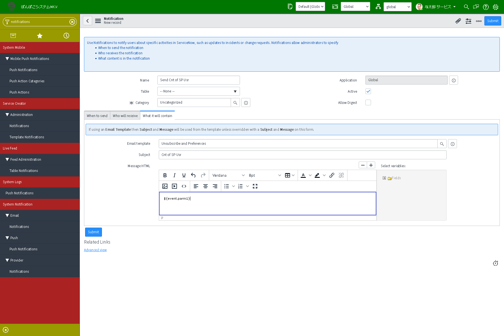The height and width of the screenshot is (336, 504).
Task: Open more options ellipsis in header
Action: (x=479, y=21)
